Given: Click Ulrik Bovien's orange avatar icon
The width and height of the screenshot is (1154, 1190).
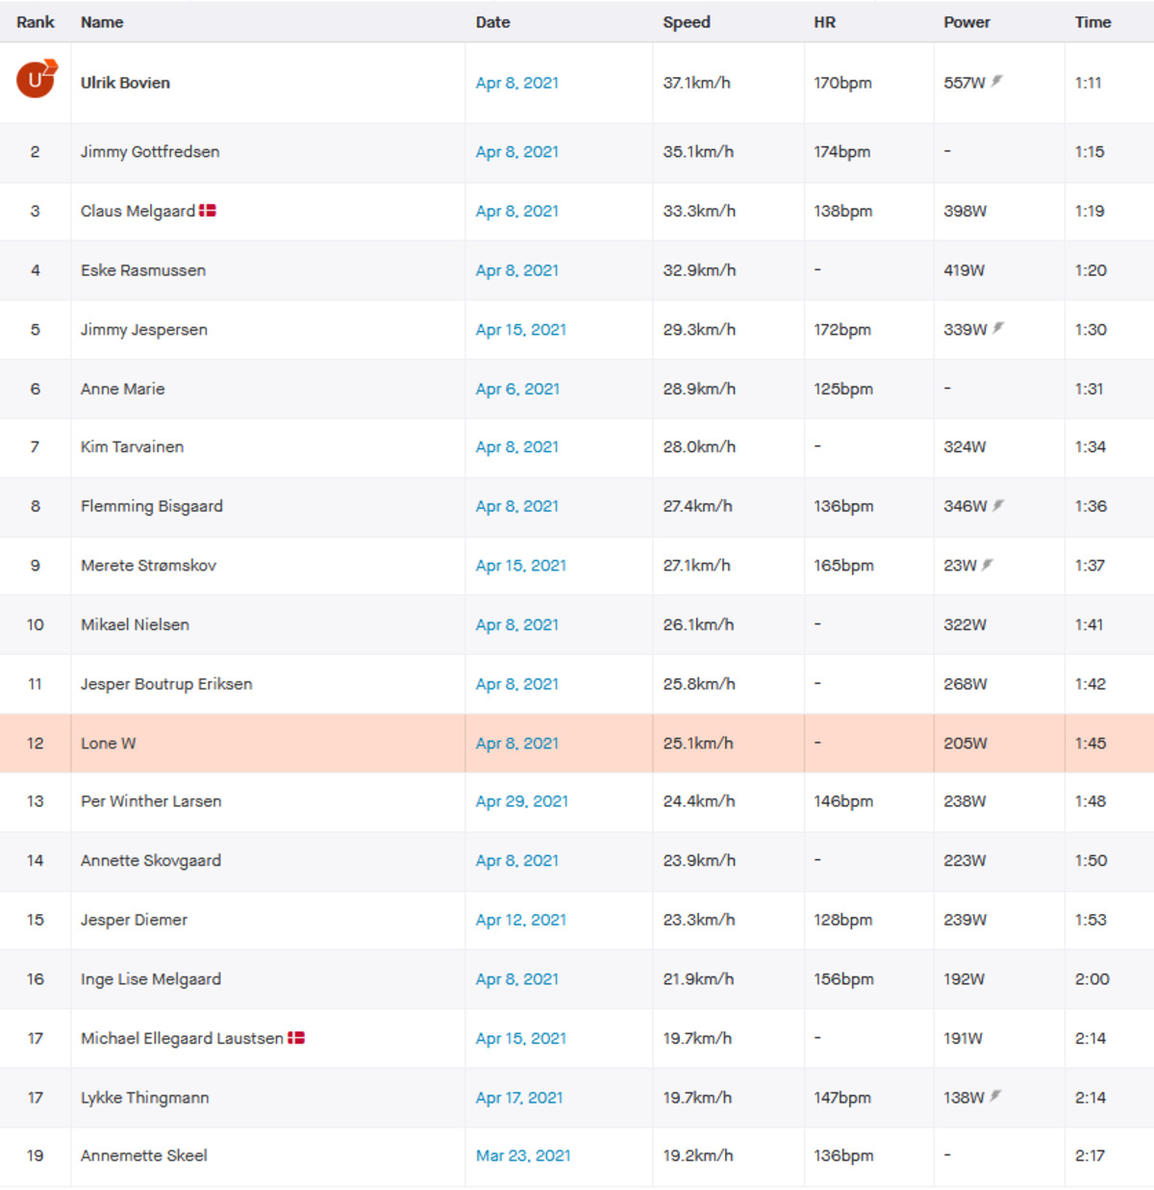Looking at the screenshot, I should pos(37,79).
